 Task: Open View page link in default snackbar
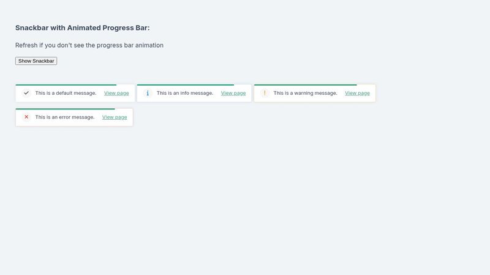point(116,93)
